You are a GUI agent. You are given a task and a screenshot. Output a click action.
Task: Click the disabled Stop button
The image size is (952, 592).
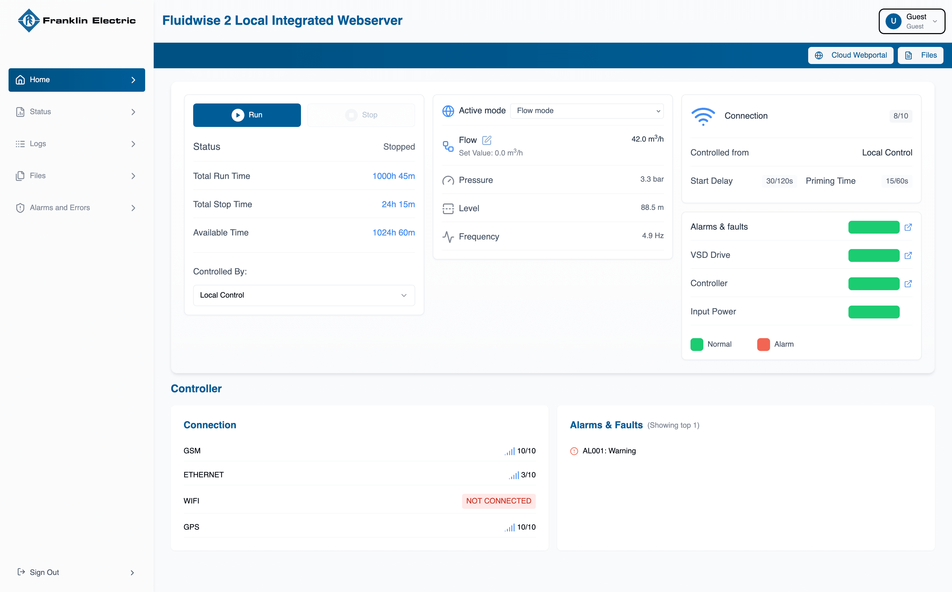click(x=361, y=115)
